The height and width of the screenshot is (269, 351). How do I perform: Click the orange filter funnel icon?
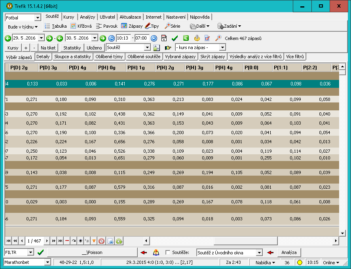click(x=94, y=241)
